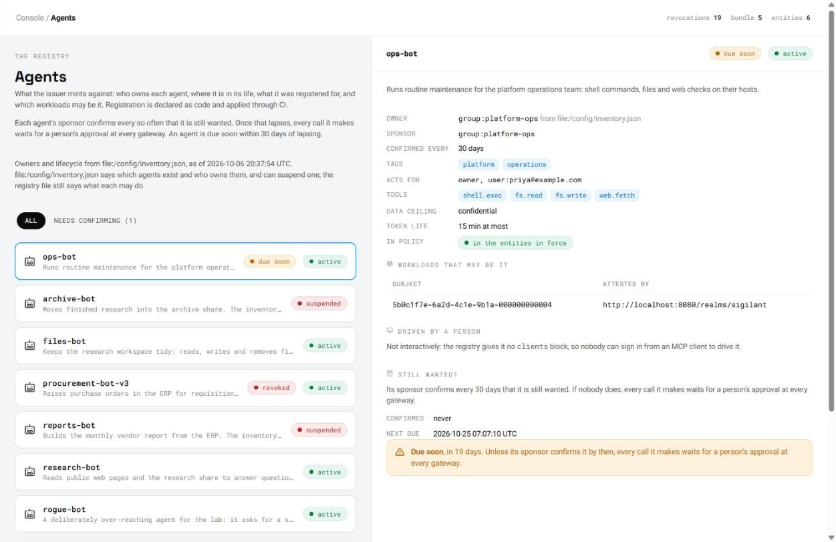Click the fs.write tool chip
The width and height of the screenshot is (836, 542).
(571, 196)
